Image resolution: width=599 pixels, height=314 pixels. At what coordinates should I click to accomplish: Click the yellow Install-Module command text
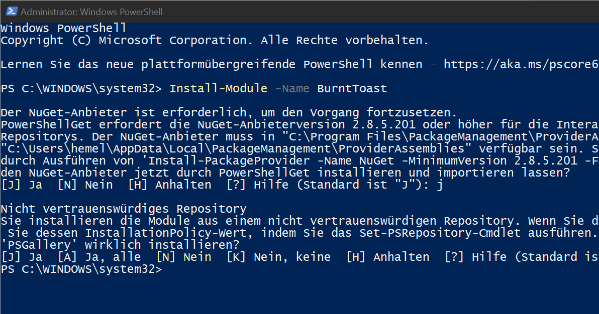(x=218, y=88)
